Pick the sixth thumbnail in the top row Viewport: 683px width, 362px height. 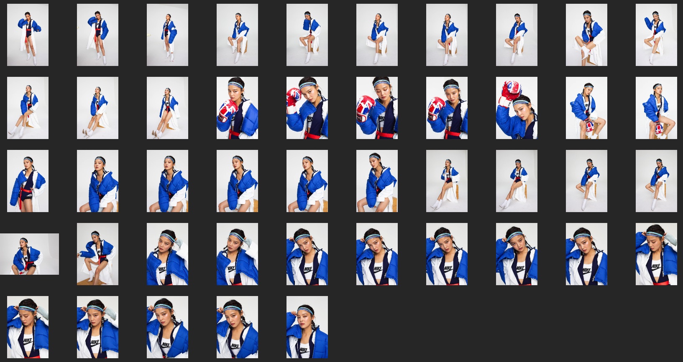(x=377, y=35)
